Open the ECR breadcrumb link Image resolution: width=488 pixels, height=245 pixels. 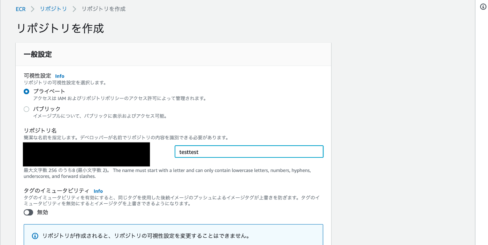click(21, 9)
